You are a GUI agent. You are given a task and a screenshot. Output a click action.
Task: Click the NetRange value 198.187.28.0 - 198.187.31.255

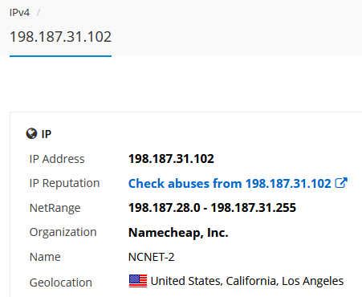212,208
